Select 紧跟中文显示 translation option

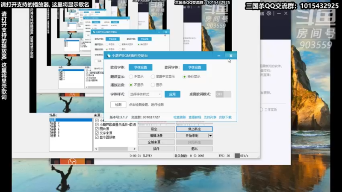pos(153,77)
